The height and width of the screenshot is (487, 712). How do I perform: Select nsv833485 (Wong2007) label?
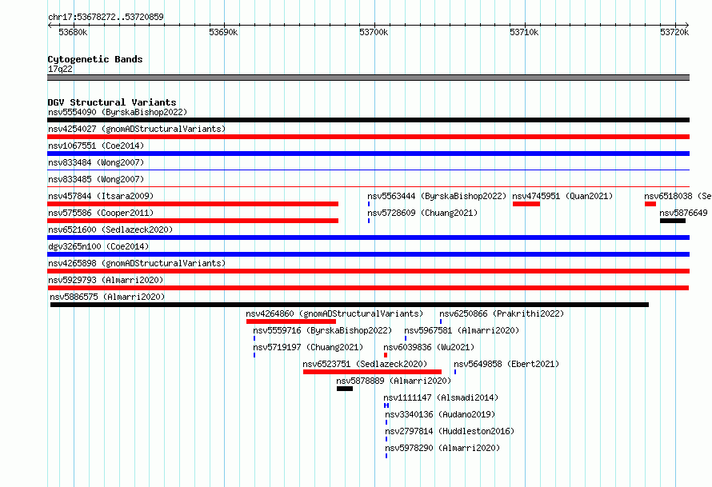tap(96, 179)
